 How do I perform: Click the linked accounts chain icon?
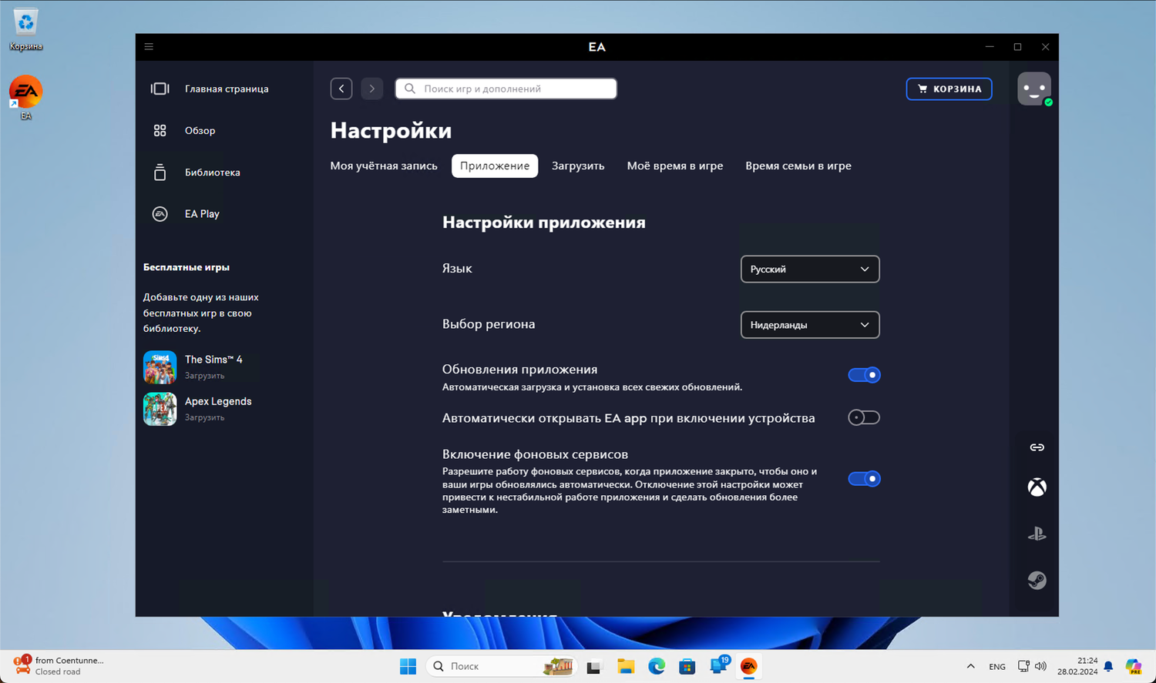coord(1037,447)
